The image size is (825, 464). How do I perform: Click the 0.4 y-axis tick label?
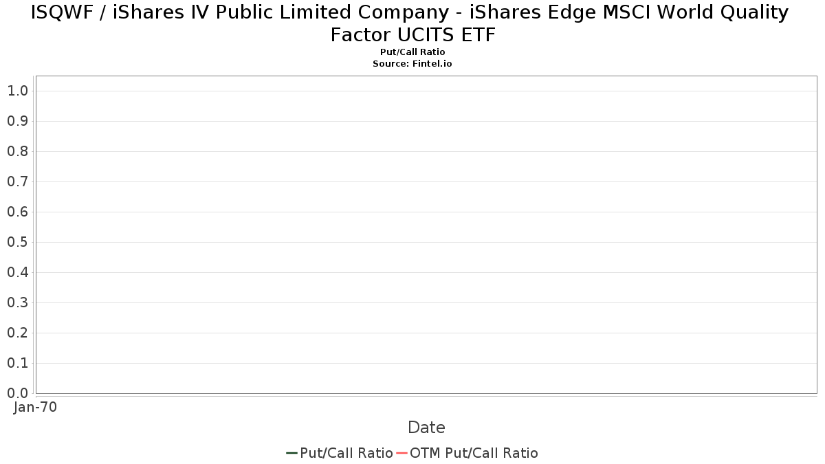pyautogui.click(x=17, y=272)
